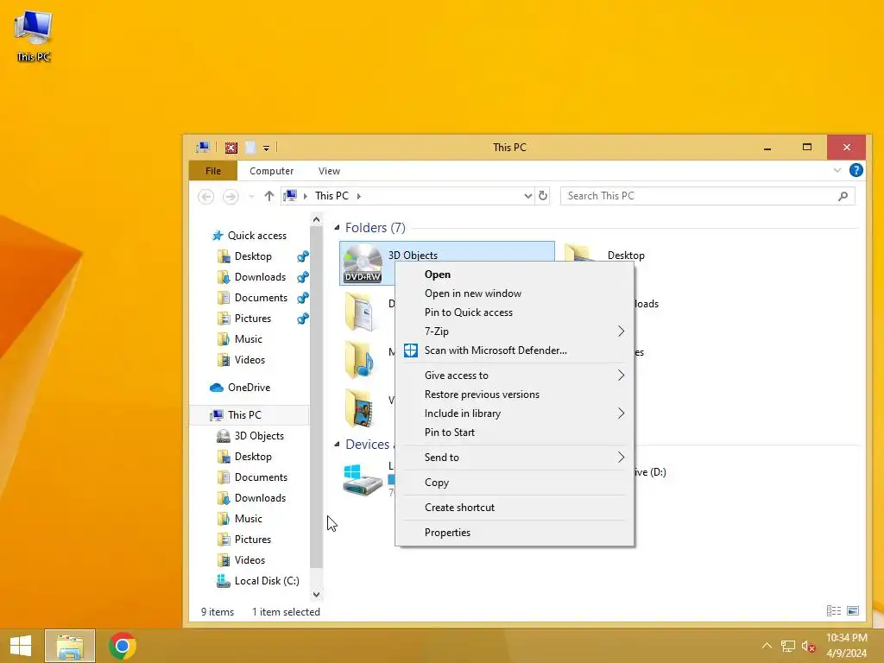Viewport: 884px width, 663px height.
Task: Open the File ribbon tab
Action: [x=213, y=171]
